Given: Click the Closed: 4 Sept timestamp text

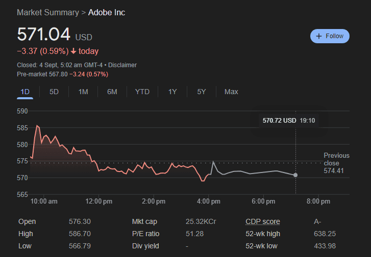Looking at the screenshot, I should pyautogui.click(x=60, y=65).
